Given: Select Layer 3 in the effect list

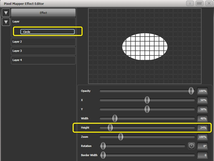Looking at the screenshot, I should coord(43,51).
